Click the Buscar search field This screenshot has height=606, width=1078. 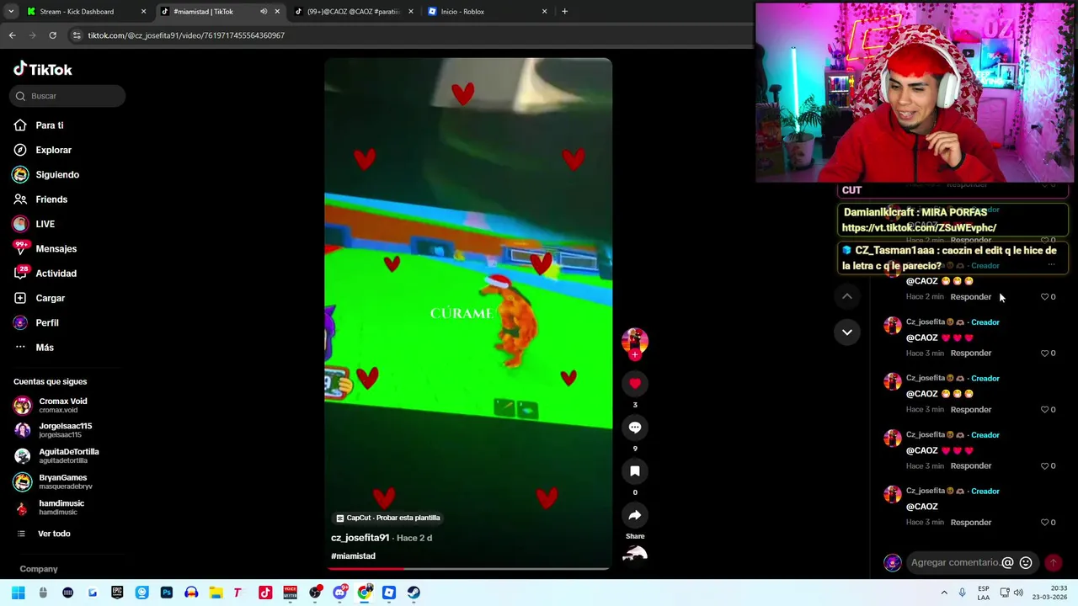pos(67,96)
